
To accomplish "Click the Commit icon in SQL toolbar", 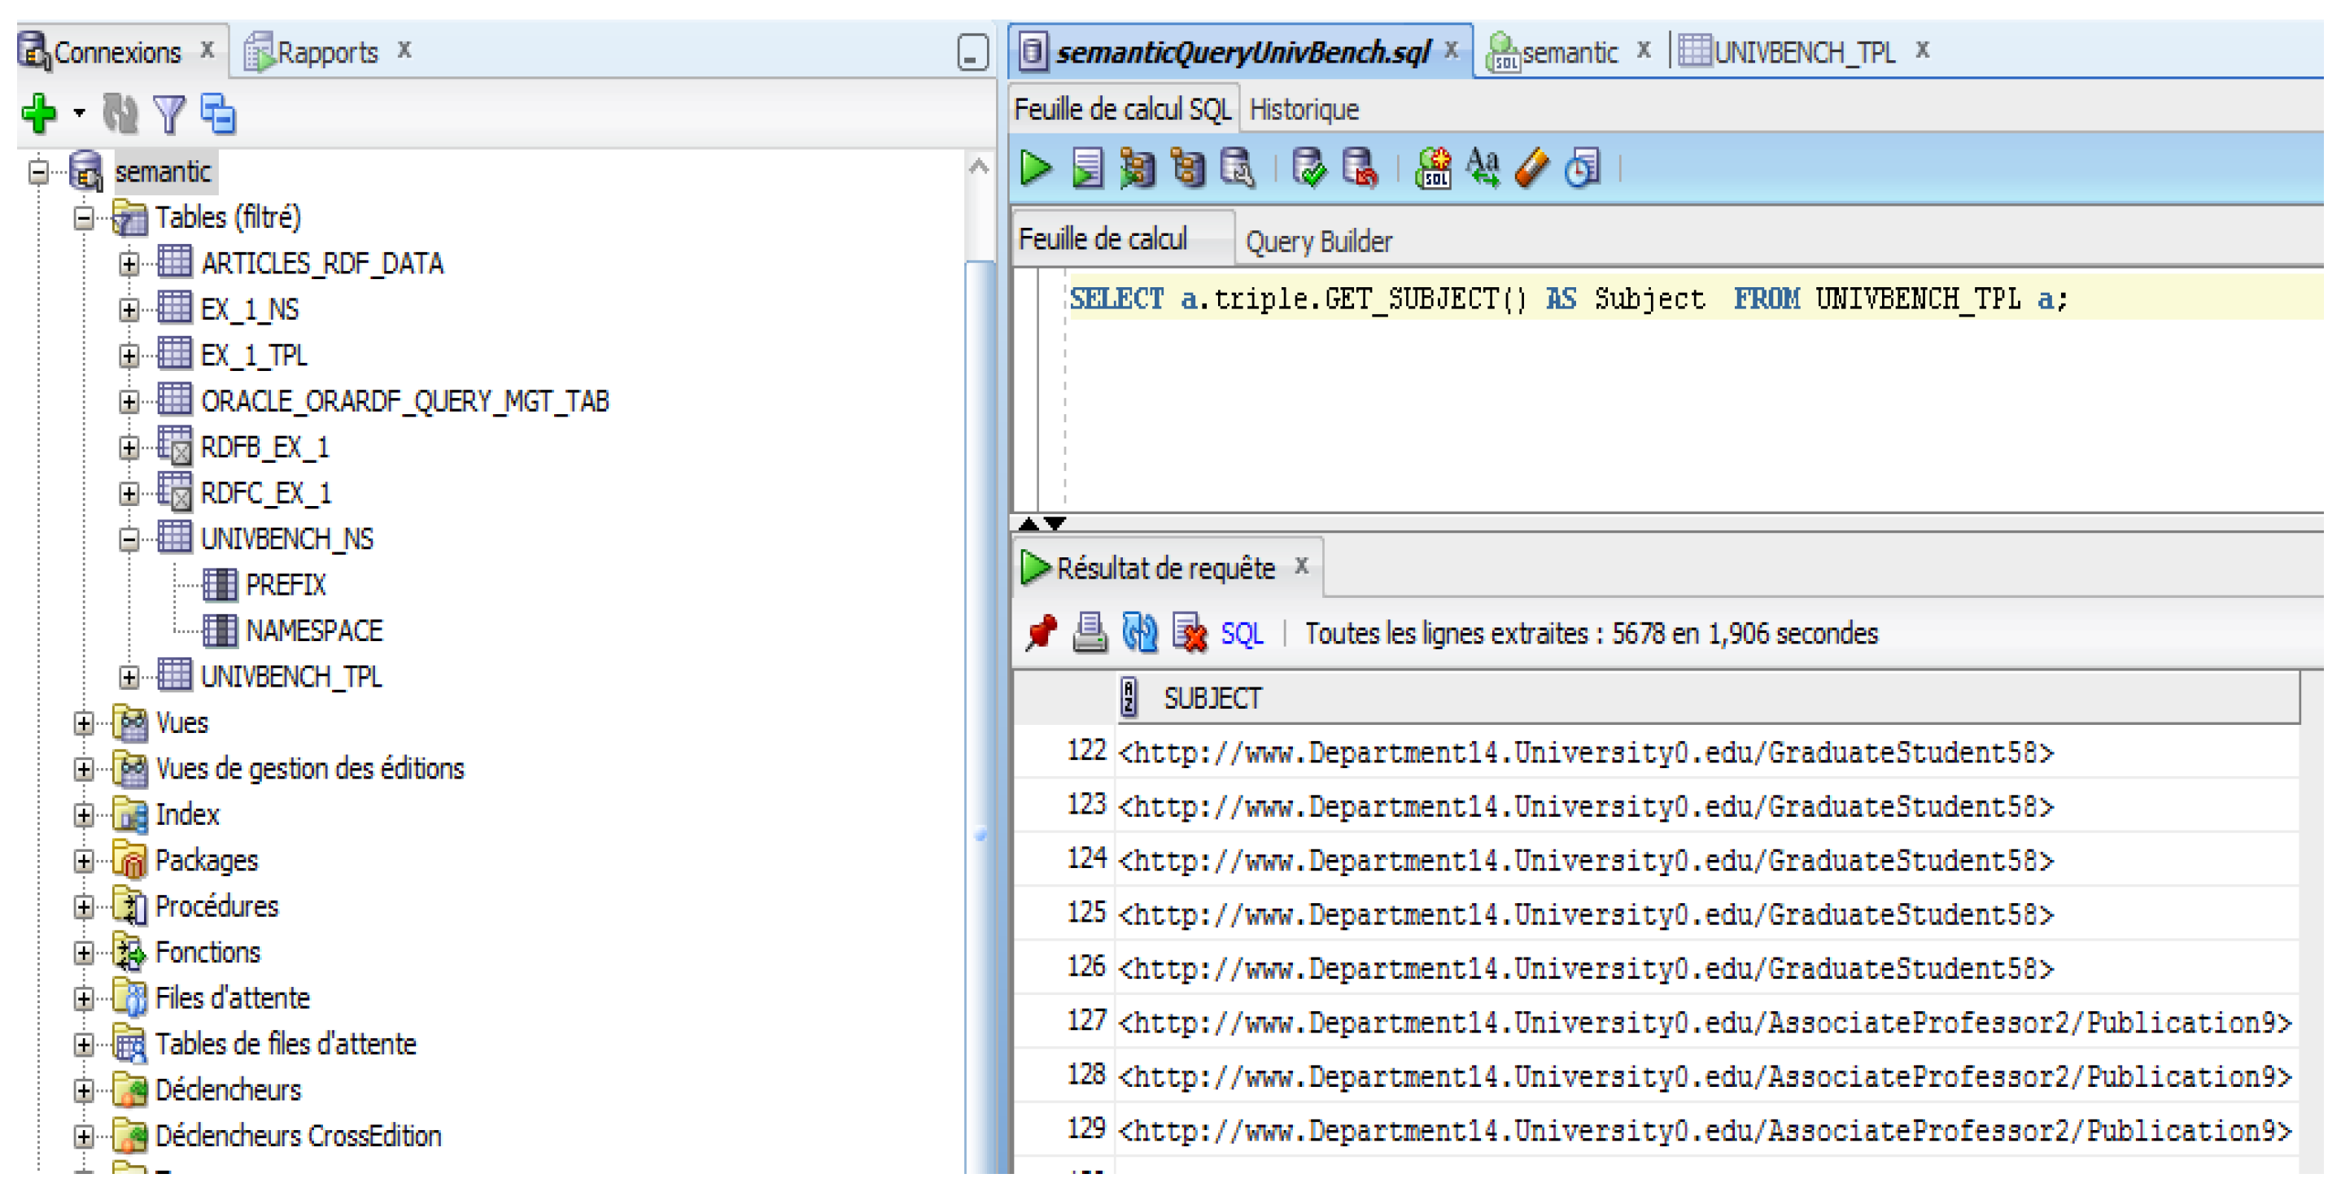I will tap(1308, 168).
